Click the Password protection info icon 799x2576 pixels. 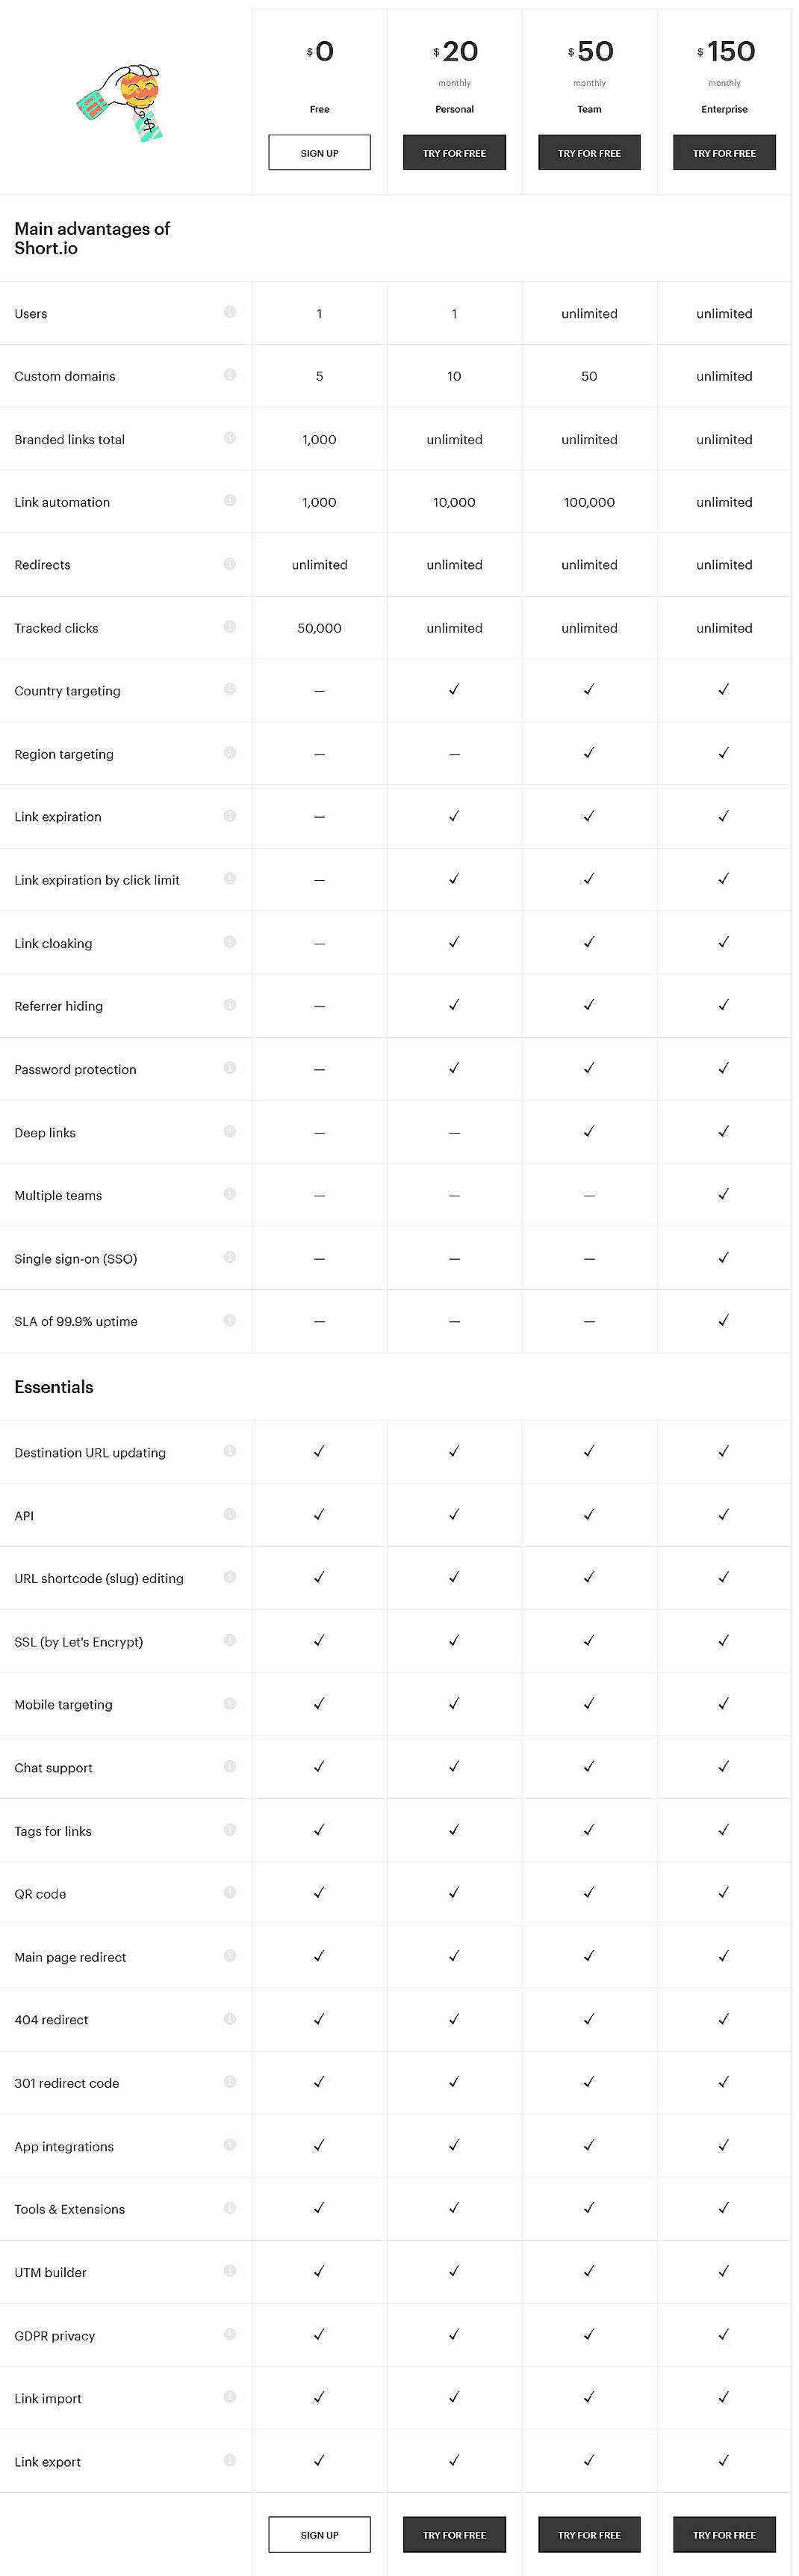pos(230,1068)
